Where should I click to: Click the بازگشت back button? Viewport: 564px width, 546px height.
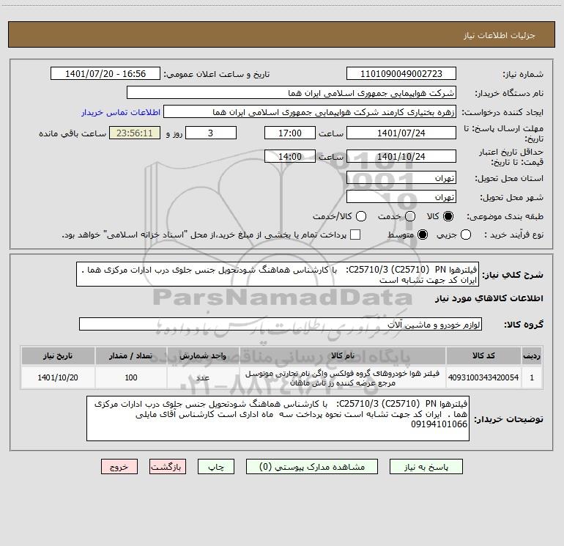point(167,466)
